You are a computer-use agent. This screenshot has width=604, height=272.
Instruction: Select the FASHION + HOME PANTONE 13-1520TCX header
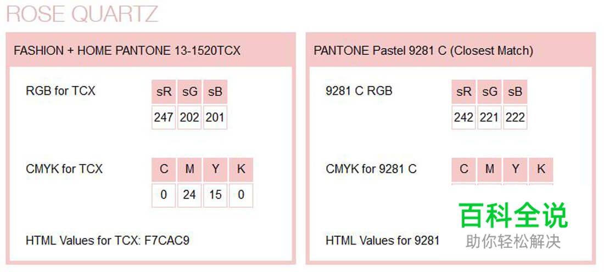(127, 50)
